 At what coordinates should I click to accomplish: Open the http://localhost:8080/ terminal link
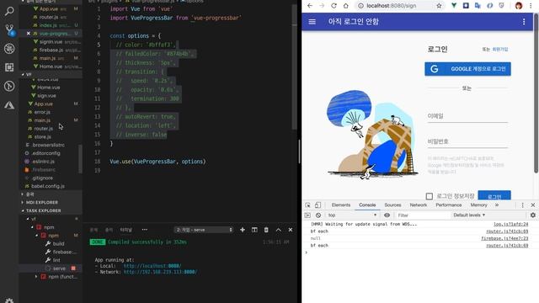pyautogui.click(x=152, y=266)
